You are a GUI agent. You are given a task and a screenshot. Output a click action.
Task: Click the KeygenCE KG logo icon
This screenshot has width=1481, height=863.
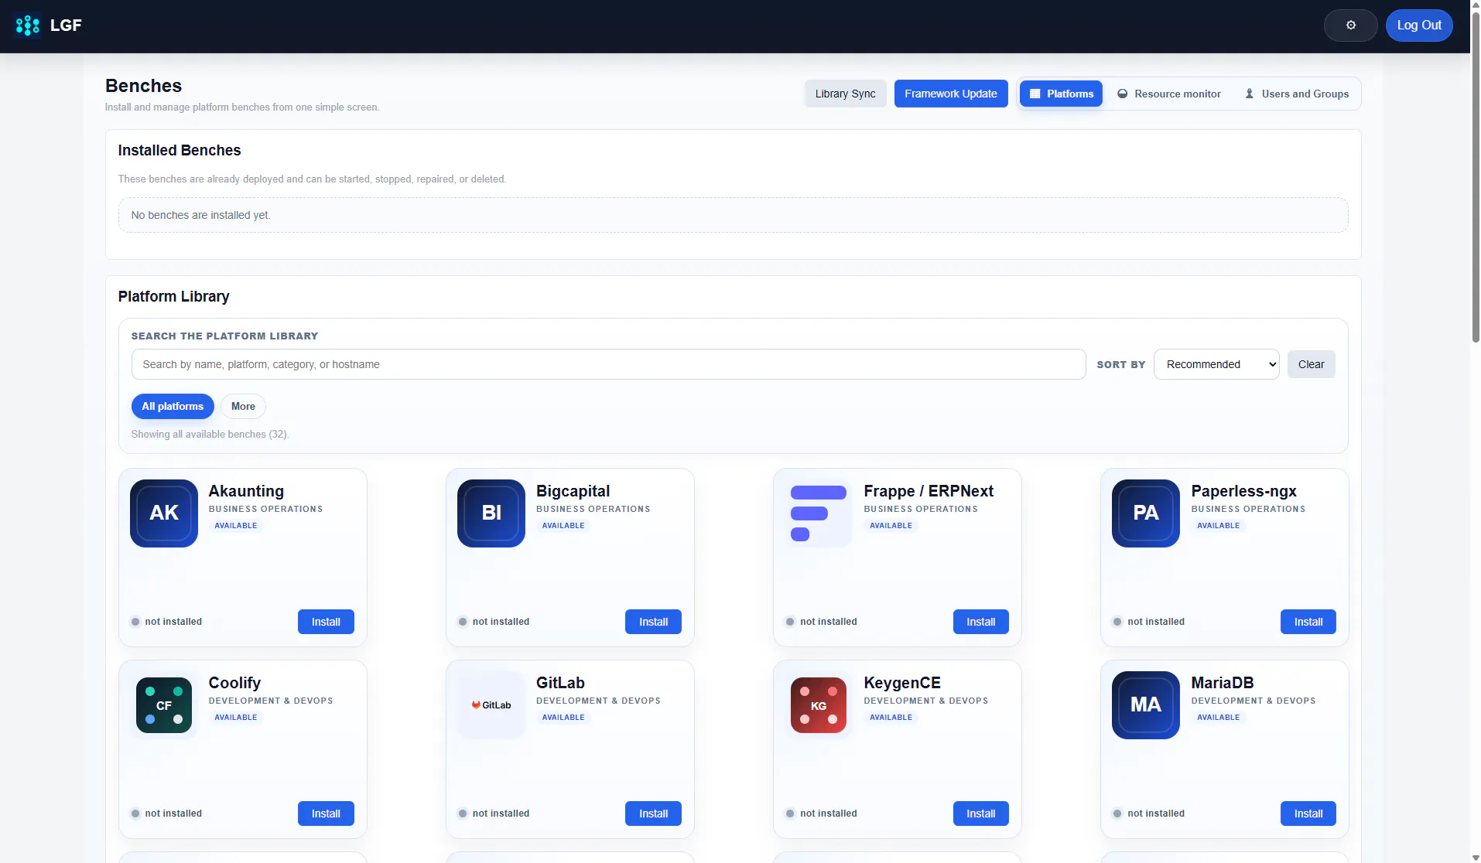click(819, 705)
